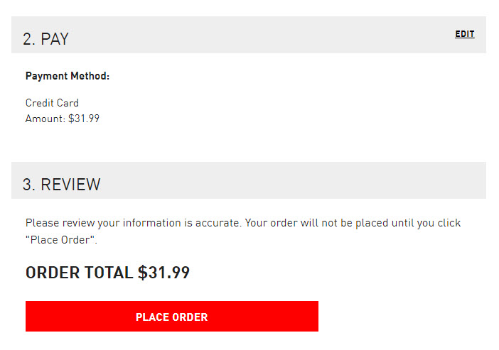Click the step number 3 in the Review header
Viewport: 499px width, 350px height.
(x=28, y=185)
